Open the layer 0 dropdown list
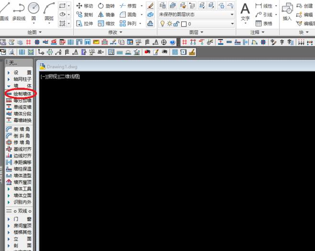The width and height of the screenshot is (315, 251). 232,24
